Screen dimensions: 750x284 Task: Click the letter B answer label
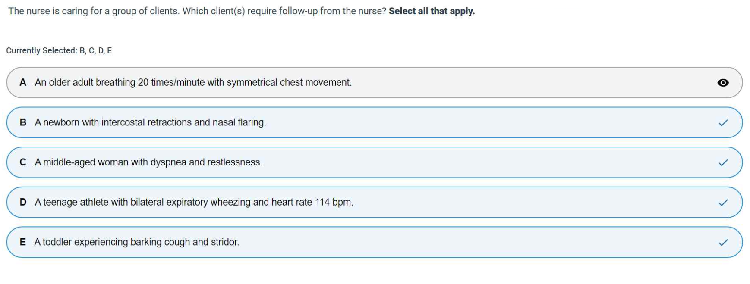pos(23,122)
